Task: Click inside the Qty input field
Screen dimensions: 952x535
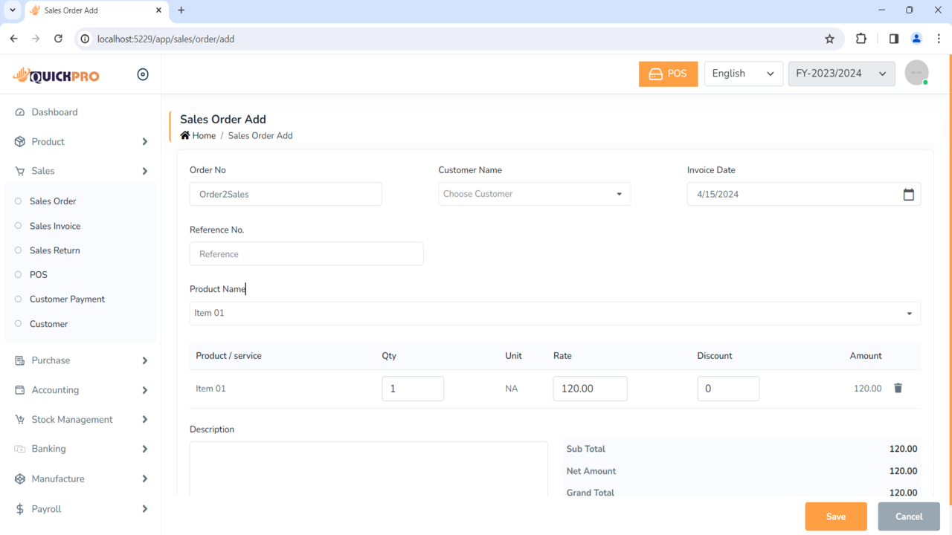Action: [413, 388]
